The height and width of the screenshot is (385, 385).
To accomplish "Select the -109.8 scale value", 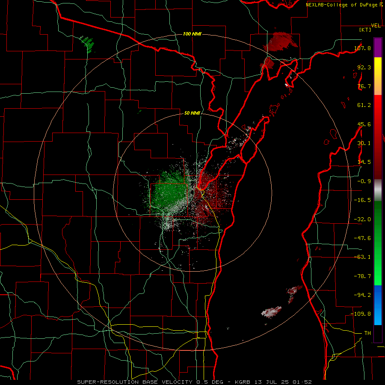I will 361,314.
